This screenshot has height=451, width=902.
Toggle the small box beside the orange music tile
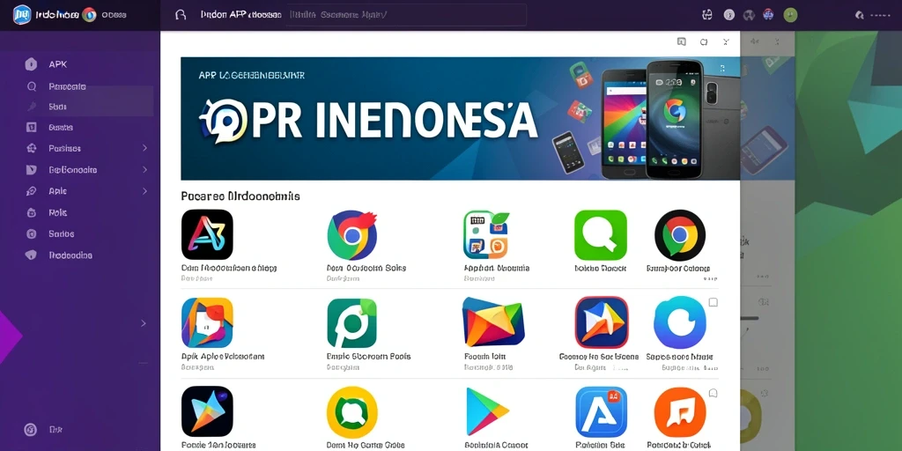[x=713, y=394]
